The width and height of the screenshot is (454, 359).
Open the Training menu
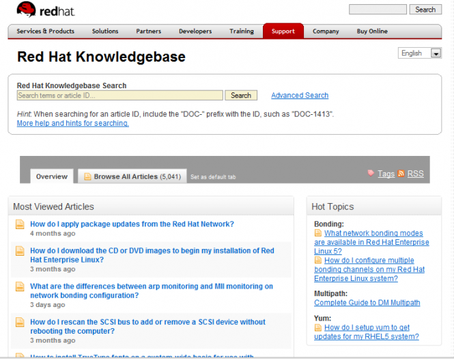tap(242, 31)
